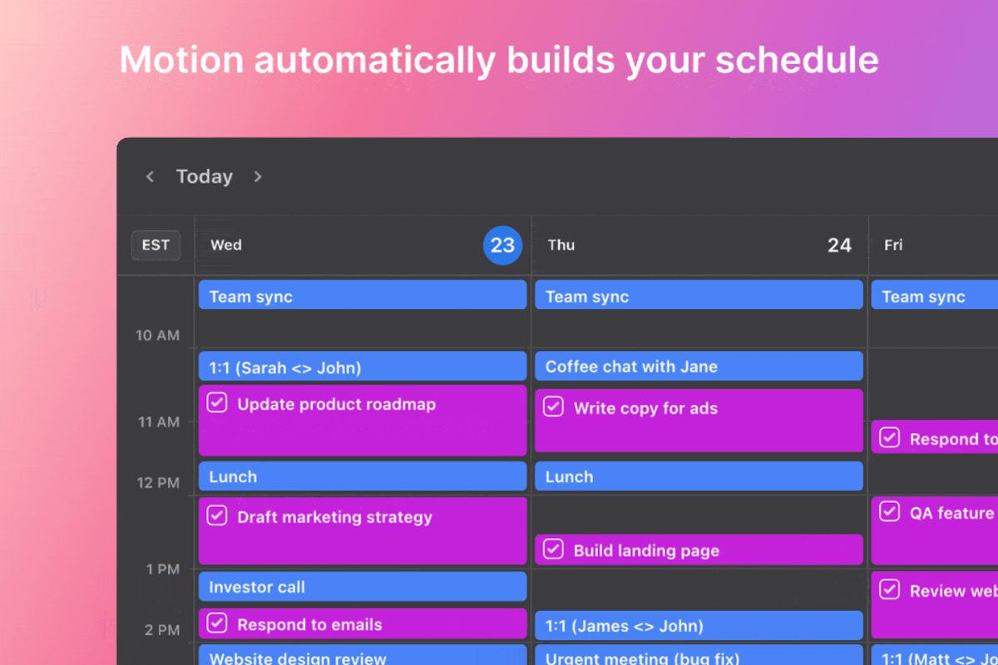Viewport: 998px width, 665px height.
Task: Click the checkmark icon on Write copy for ads
Action: coord(553,406)
